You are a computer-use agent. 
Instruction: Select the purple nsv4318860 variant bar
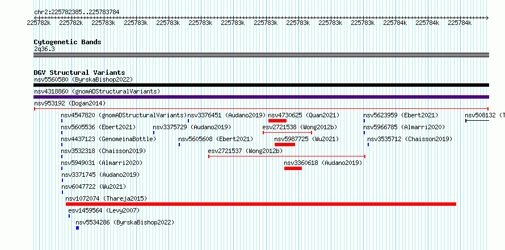pyautogui.click(x=261, y=97)
